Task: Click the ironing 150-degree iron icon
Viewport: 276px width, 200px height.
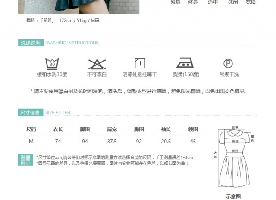Action: [x=185, y=62]
